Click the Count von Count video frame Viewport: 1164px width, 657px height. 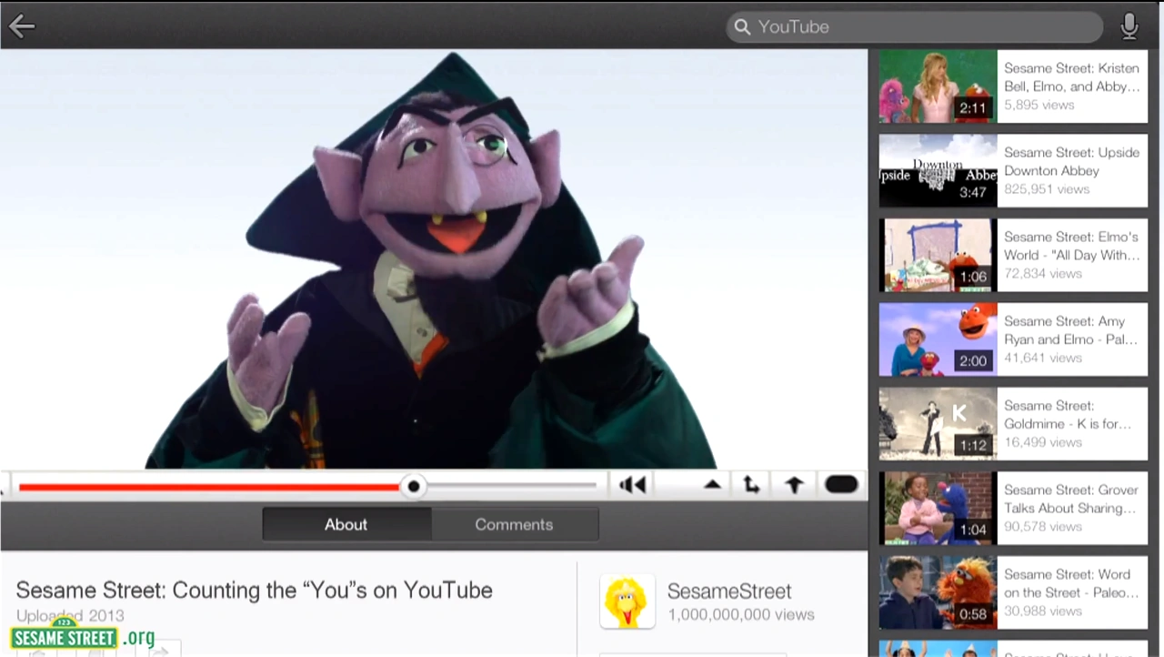click(434, 259)
